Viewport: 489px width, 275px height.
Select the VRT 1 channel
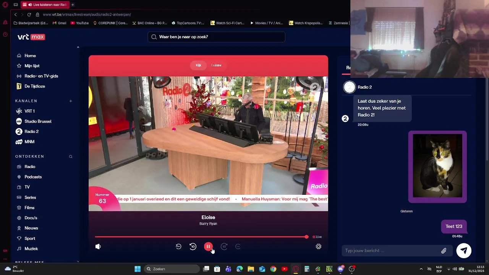(29, 111)
